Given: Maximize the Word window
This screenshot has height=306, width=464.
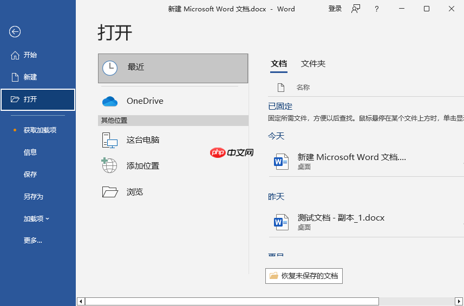Looking at the screenshot, I should tap(427, 9).
